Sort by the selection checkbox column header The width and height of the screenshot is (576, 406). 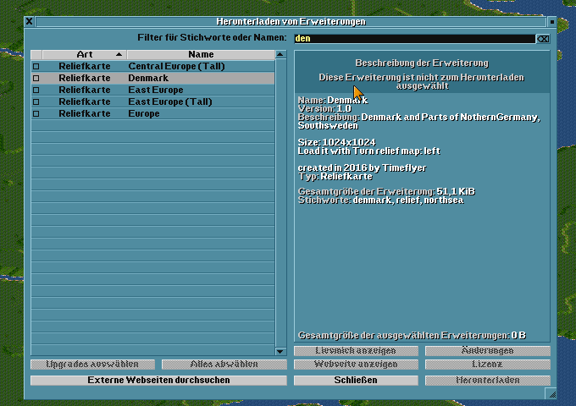(36, 54)
